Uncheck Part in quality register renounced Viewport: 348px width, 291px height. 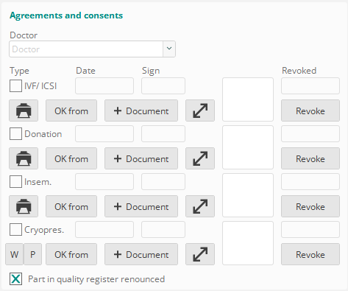15,279
